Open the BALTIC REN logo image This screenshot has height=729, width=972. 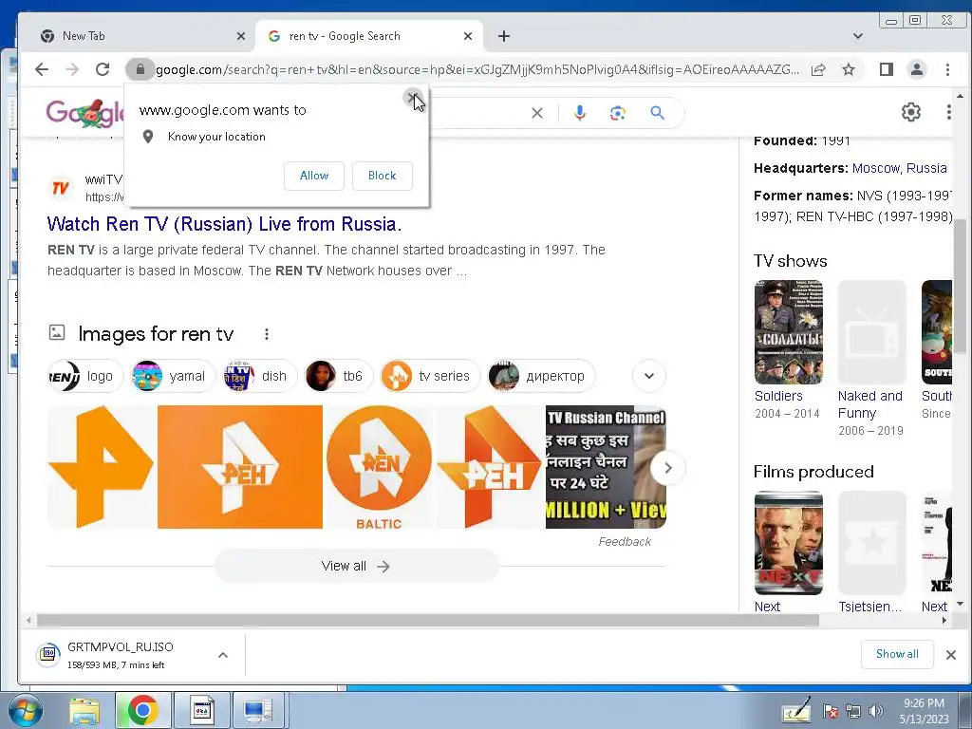point(379,467)
